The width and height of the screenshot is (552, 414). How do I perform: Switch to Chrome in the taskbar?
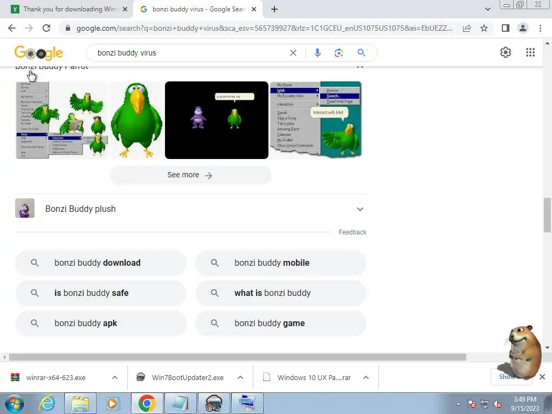147,403
